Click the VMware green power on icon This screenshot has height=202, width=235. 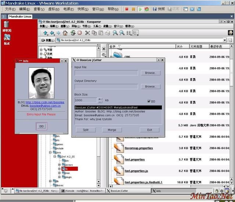tap(140, 9)
